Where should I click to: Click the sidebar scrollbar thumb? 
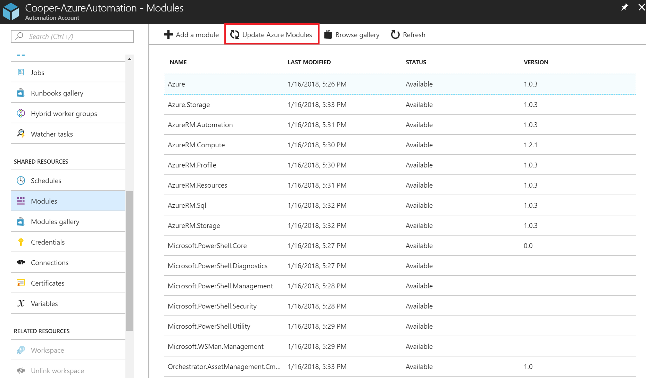[x=130, y=261]
